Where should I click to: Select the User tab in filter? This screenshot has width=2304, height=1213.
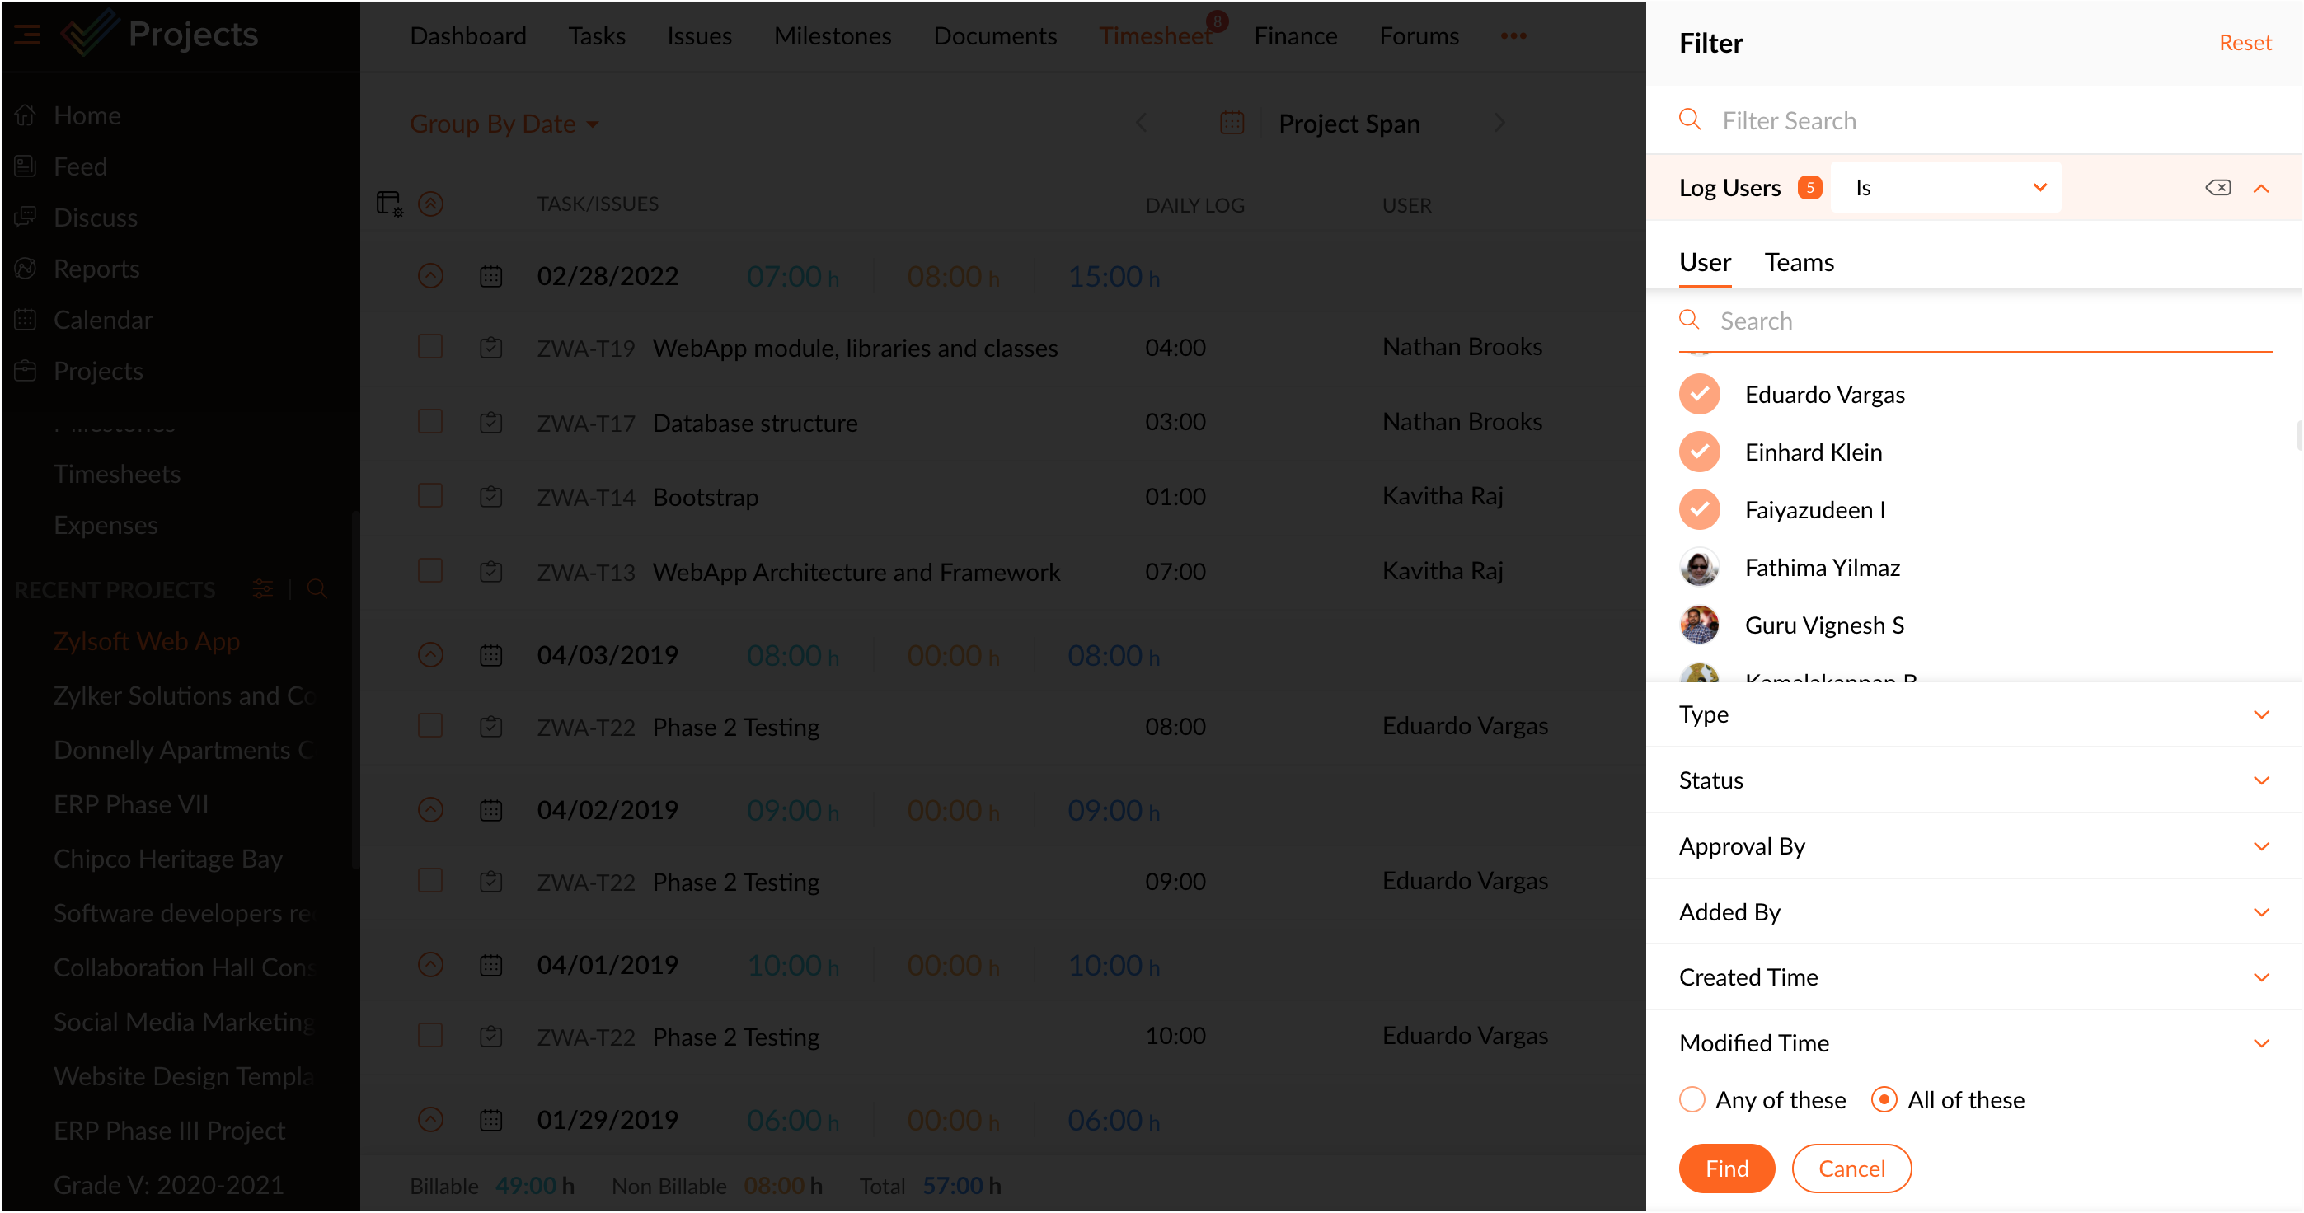coord(1705,262)
